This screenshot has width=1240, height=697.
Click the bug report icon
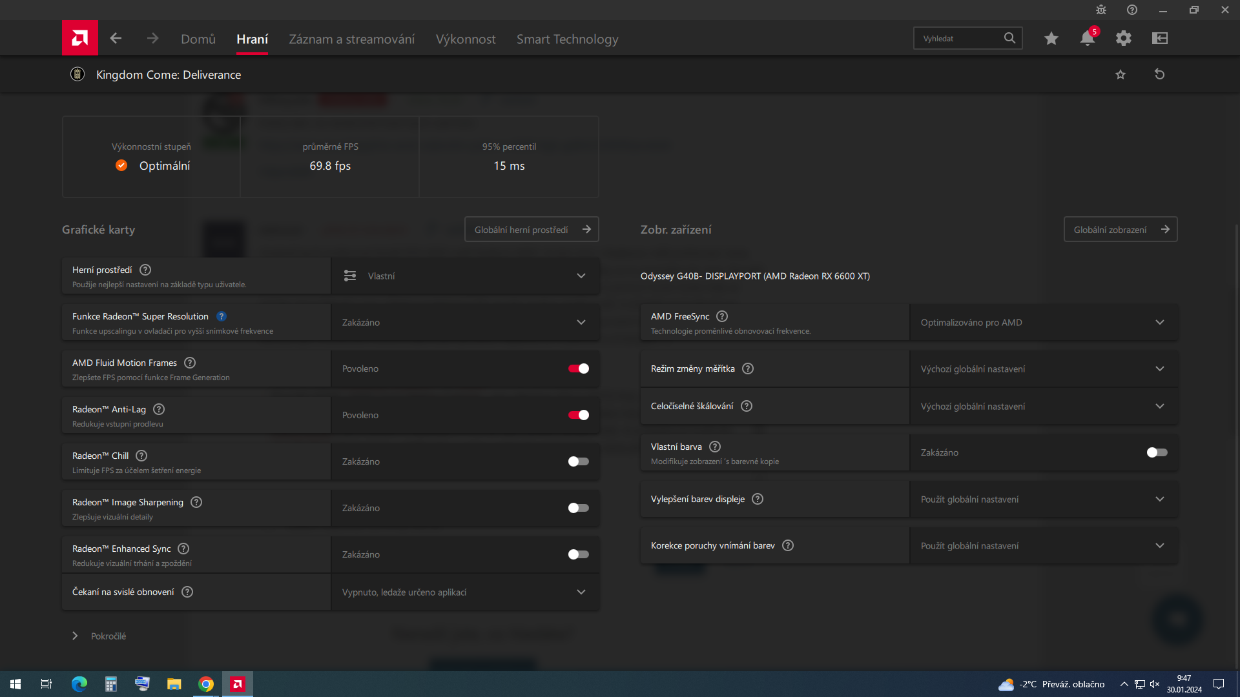1101,10
